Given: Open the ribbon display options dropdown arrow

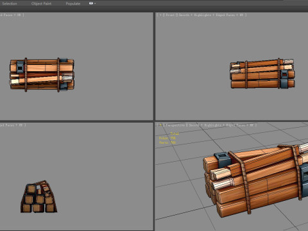Looking at the screenshot, I should [x=95, y=4].
